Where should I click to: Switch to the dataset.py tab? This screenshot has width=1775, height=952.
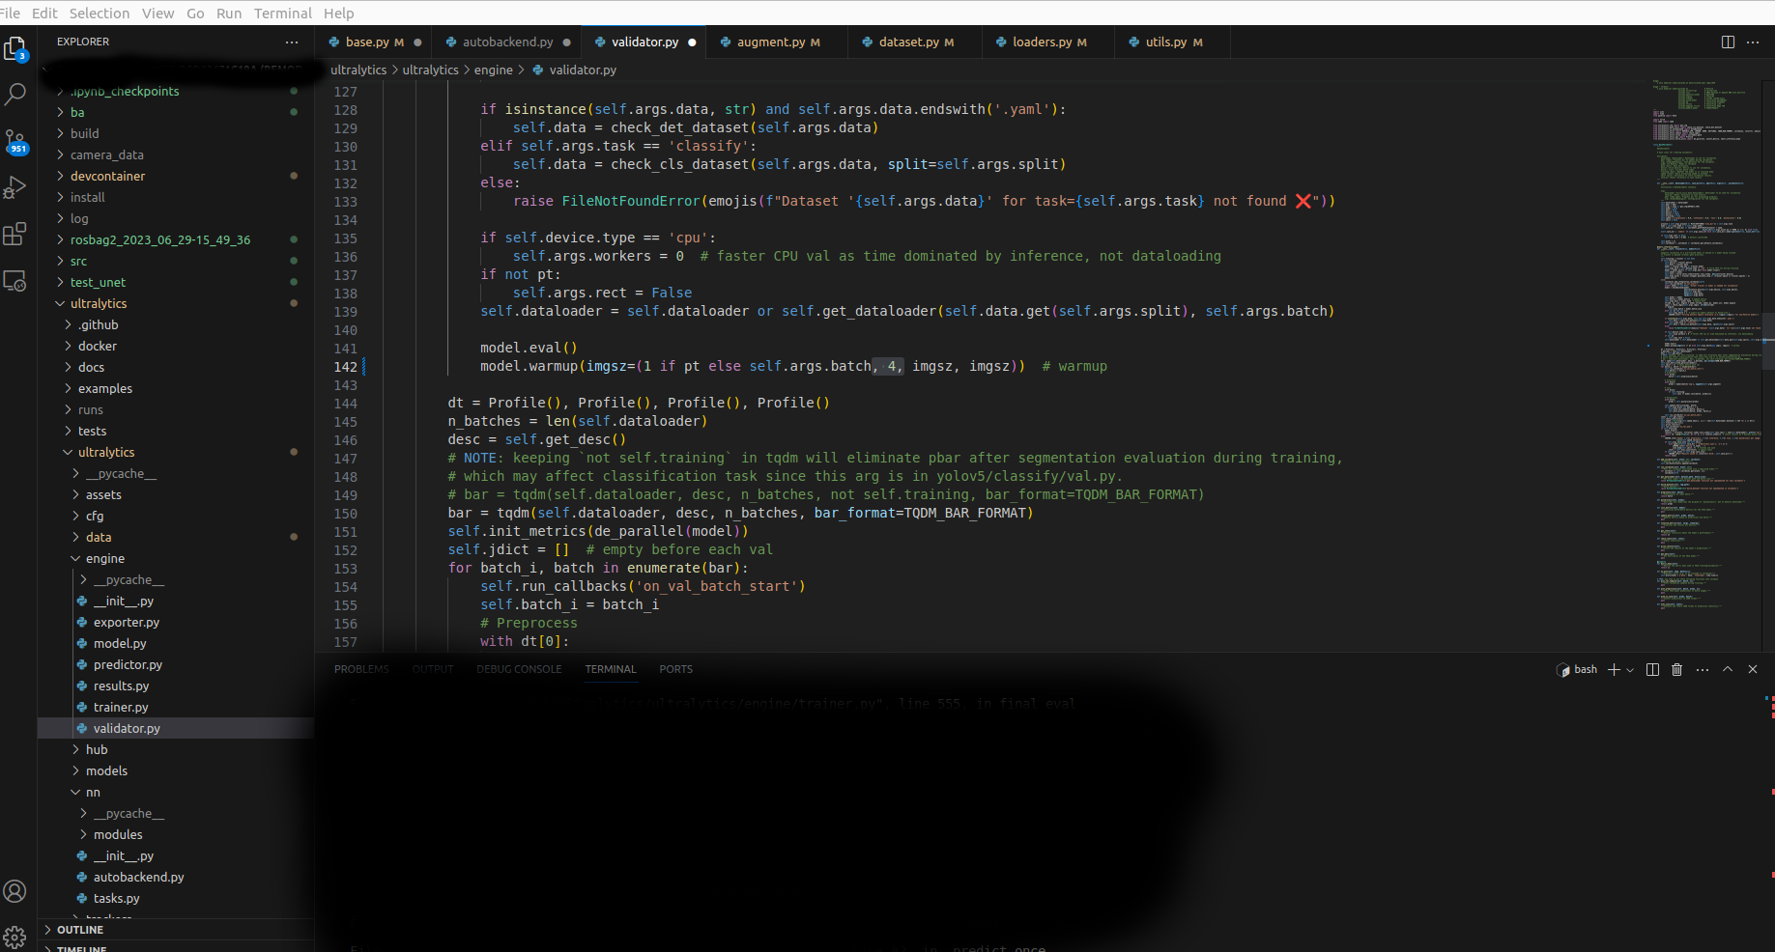point(908,42)
